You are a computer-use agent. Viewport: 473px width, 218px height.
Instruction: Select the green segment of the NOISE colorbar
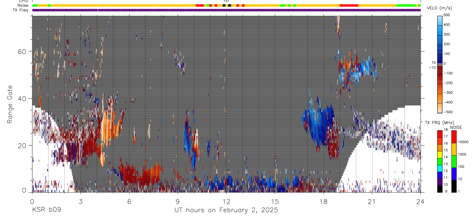click(454, 161)
